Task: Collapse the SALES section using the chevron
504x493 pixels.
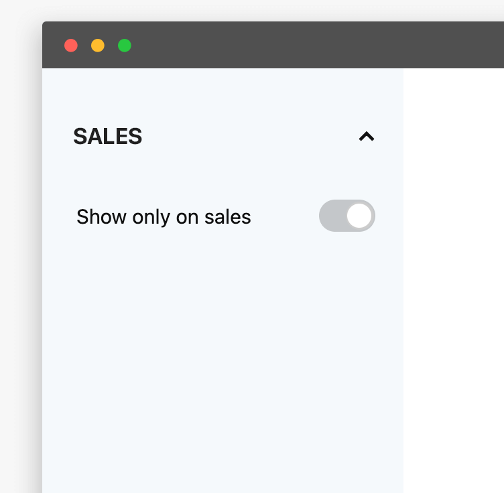Action: [366, 137]
